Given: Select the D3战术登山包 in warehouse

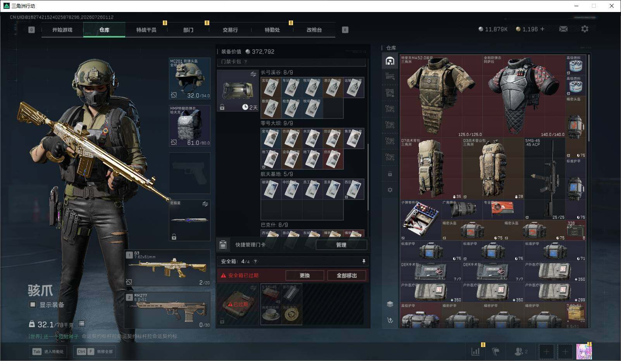Looking at the screenshot, I should point(493,168).
